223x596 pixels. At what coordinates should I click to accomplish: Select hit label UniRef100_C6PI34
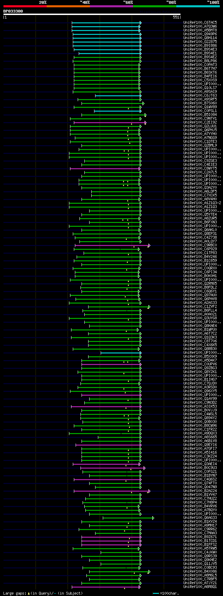[x=200, y=272]
